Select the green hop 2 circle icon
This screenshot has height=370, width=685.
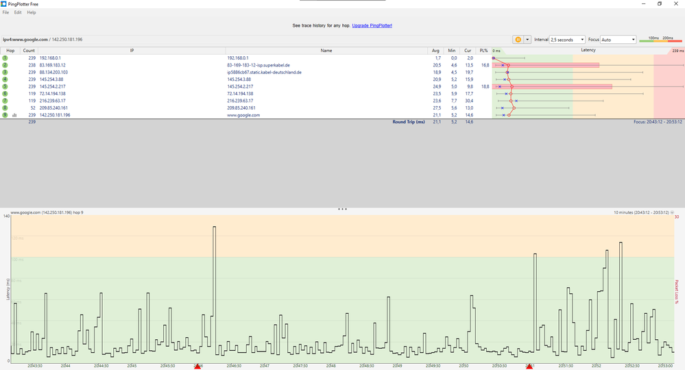coord(5,65)
